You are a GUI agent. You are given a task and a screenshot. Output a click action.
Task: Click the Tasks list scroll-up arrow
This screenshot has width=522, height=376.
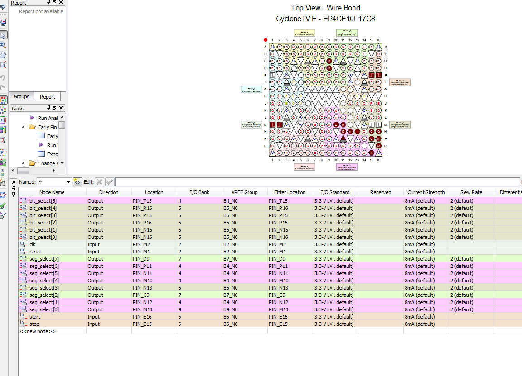[62, 117]
